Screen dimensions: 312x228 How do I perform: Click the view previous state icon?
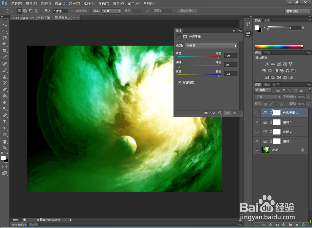[212, 113]
